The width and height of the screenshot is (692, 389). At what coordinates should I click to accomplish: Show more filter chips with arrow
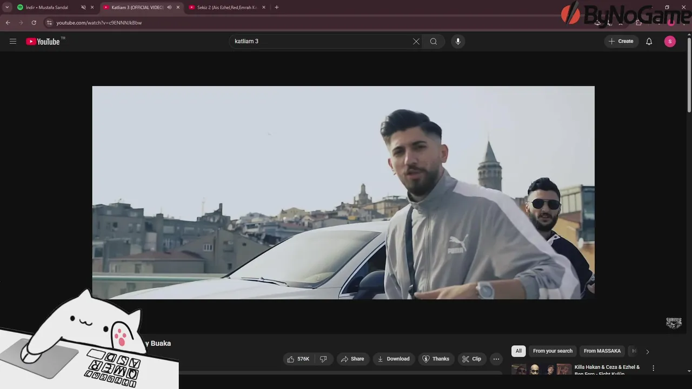click(647, 351)
